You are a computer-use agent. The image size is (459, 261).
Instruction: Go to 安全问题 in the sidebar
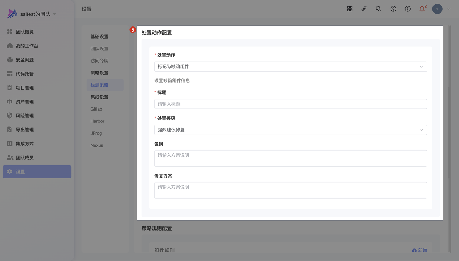point(24,60)
